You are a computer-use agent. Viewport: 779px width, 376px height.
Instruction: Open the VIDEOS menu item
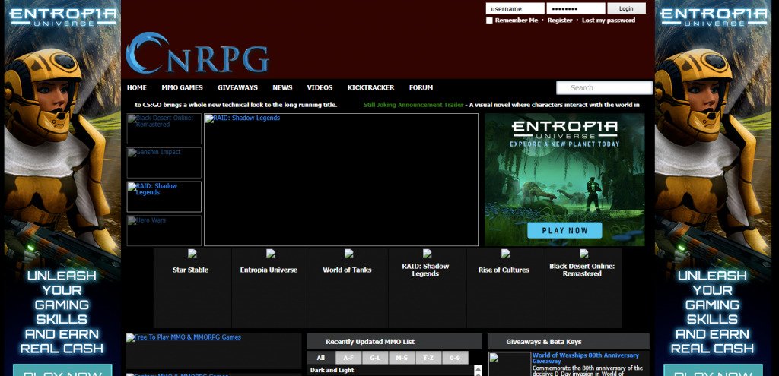click(x=320, y=87)
